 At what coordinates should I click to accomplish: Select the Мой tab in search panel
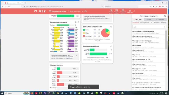click(x=149, y=20)
